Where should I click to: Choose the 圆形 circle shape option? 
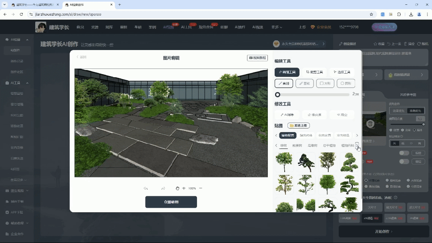tap(346, 84)
